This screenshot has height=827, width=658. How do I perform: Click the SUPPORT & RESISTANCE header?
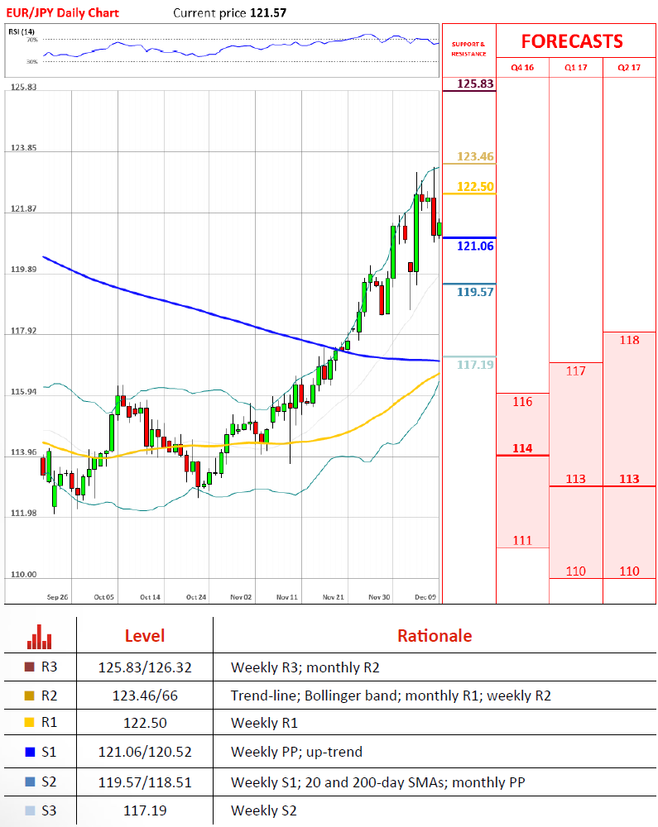click(x=468, y=49)
